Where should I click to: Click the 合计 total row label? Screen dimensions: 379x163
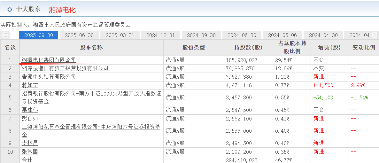point(27,160)
